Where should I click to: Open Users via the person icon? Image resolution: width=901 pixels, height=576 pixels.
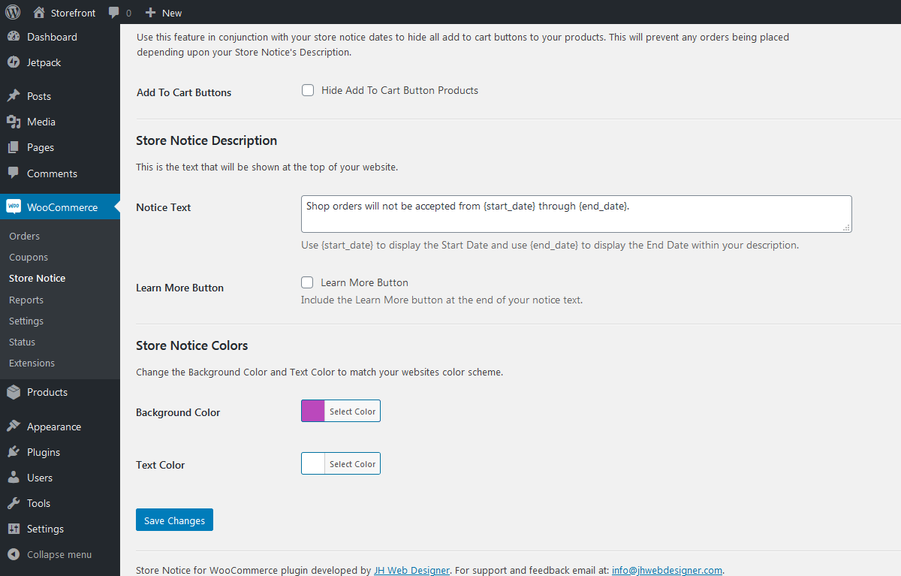(x=15, y=477)
